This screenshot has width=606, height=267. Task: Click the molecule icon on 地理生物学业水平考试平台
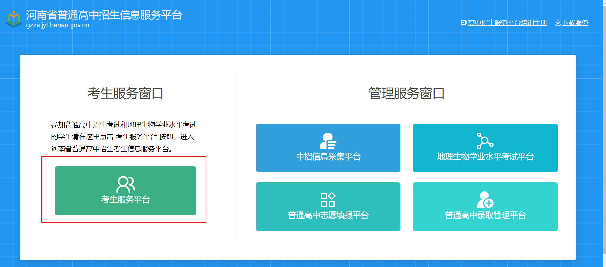tap(485, 141)
